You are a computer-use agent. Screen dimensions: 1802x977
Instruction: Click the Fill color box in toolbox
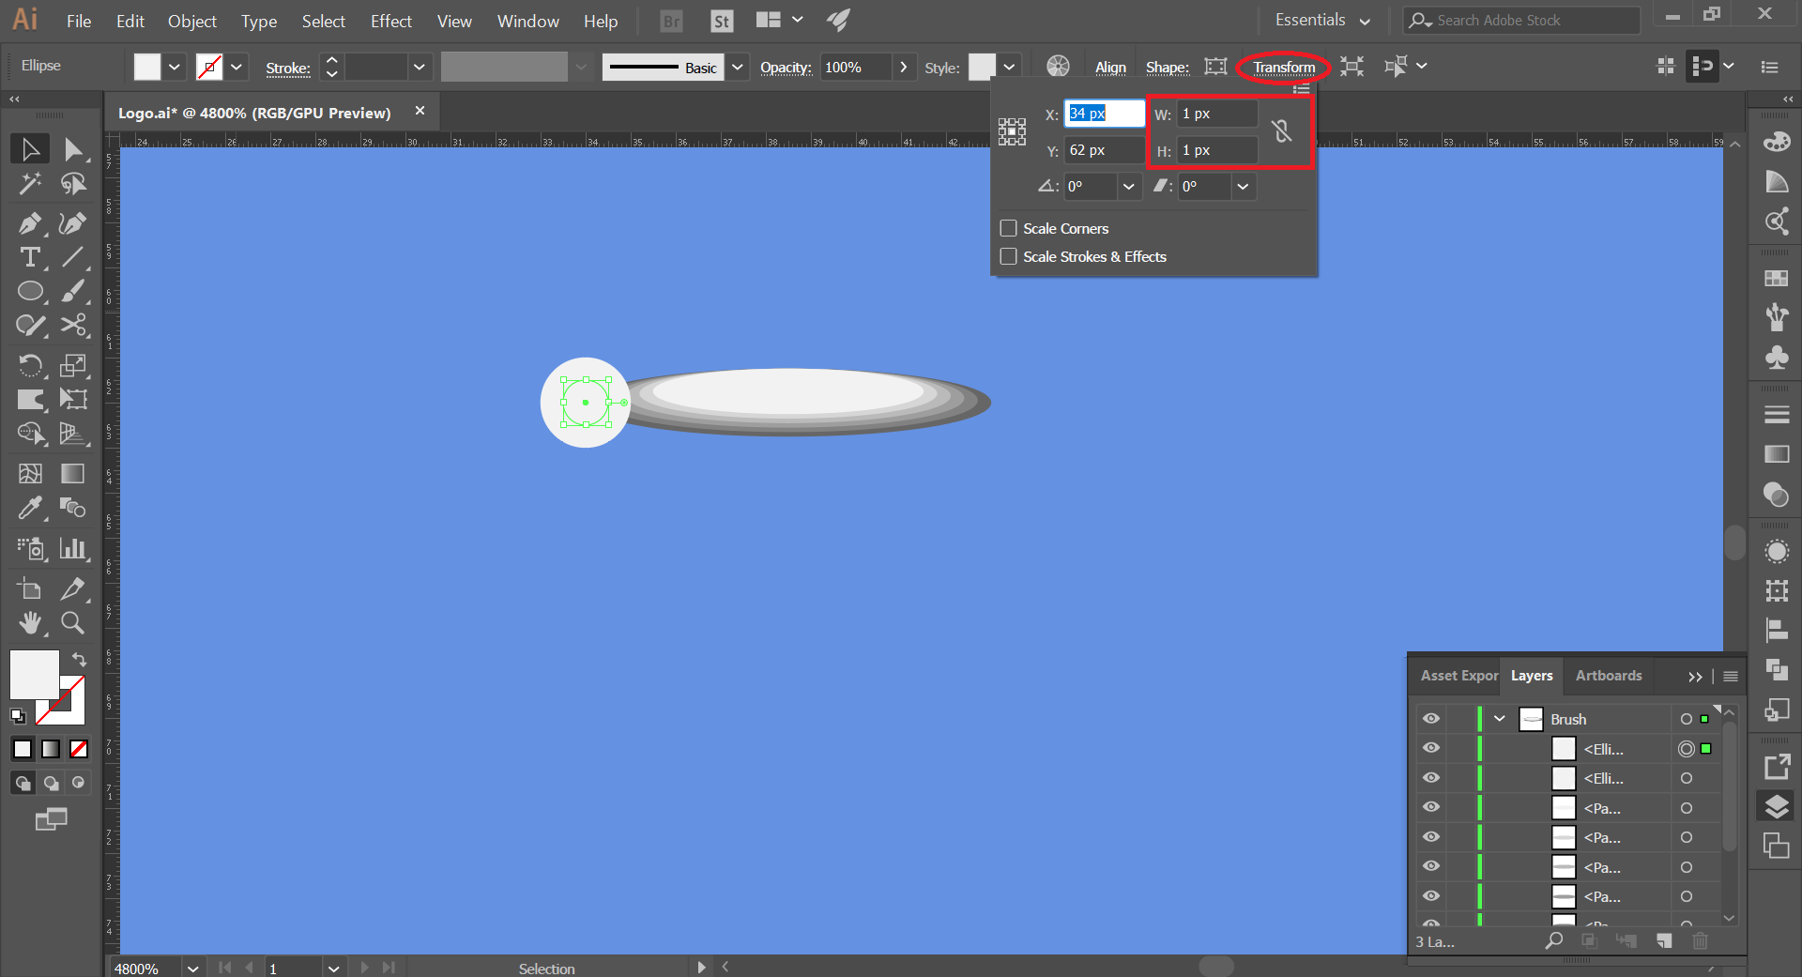[35, 675]
